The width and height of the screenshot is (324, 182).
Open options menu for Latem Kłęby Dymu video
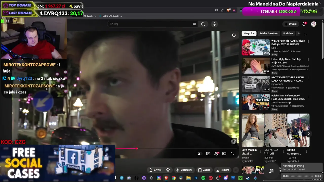pos(308,60)
